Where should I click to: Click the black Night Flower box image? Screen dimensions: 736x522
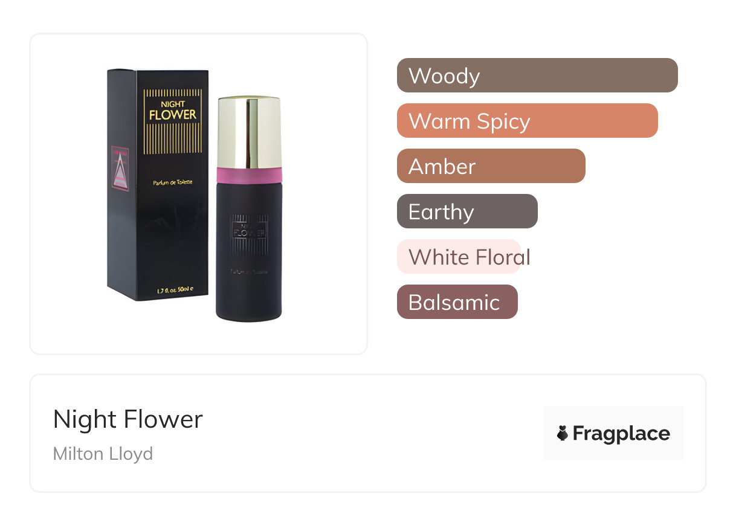click(x=158, y=230)
